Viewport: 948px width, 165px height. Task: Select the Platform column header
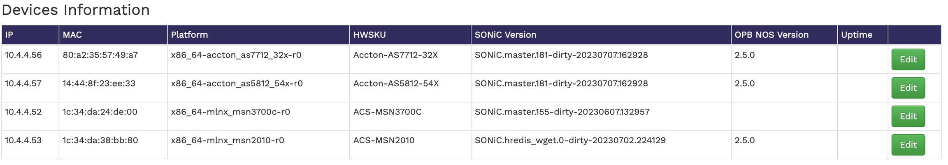coord(189,35)
